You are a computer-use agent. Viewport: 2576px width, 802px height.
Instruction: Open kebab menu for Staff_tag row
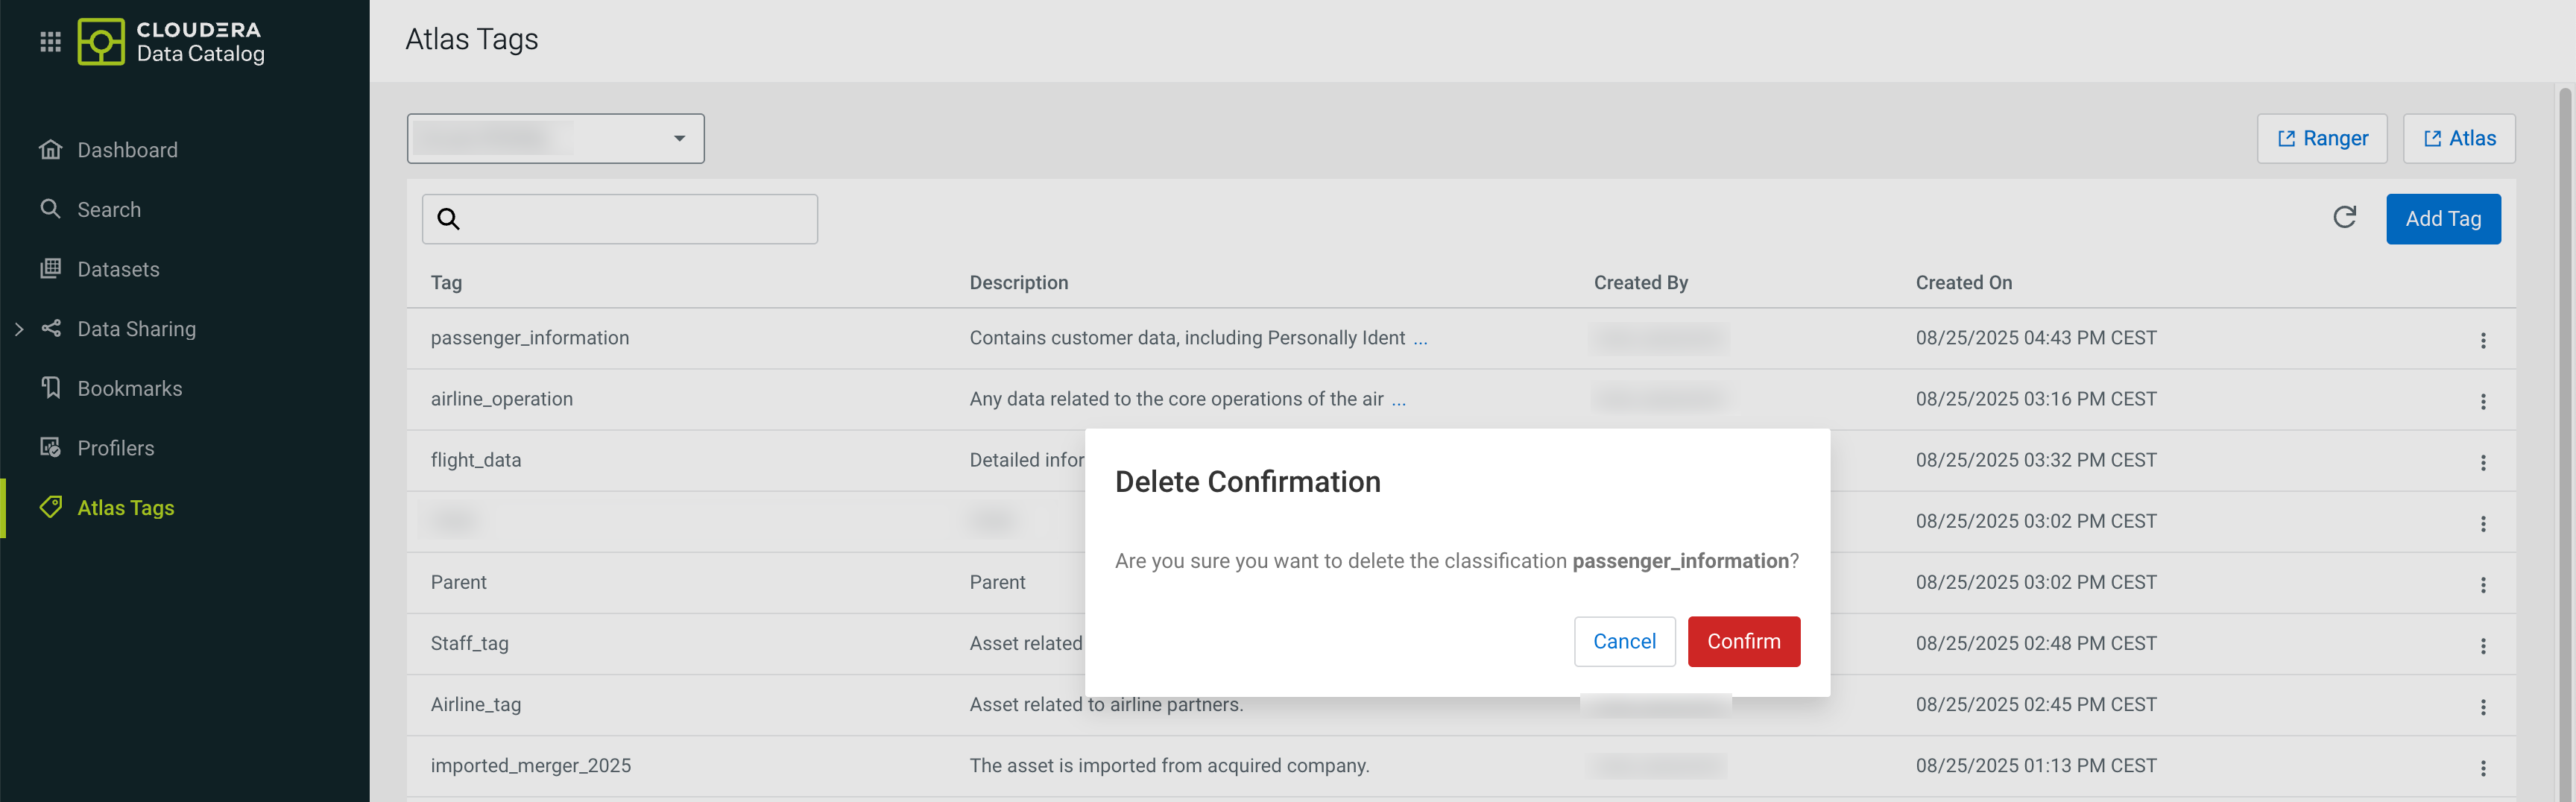(x=2482, y=645)
